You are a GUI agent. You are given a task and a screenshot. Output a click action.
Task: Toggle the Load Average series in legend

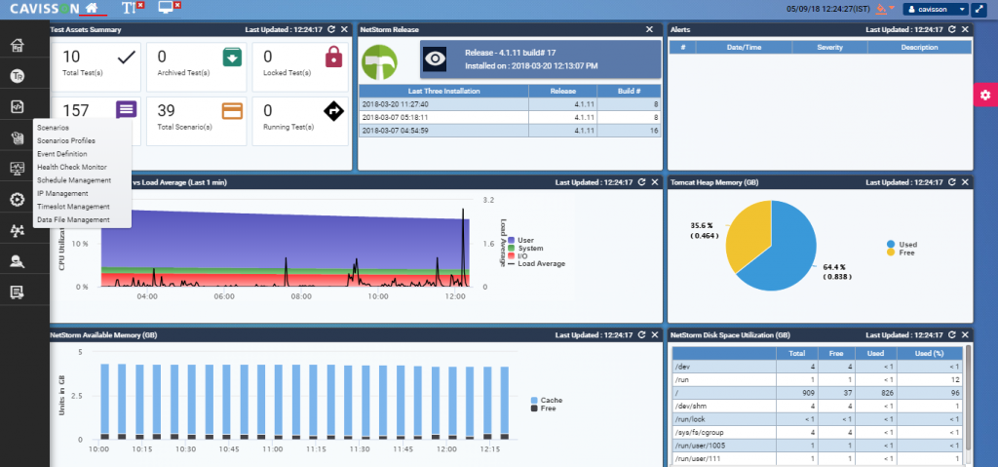pos(537,263)
